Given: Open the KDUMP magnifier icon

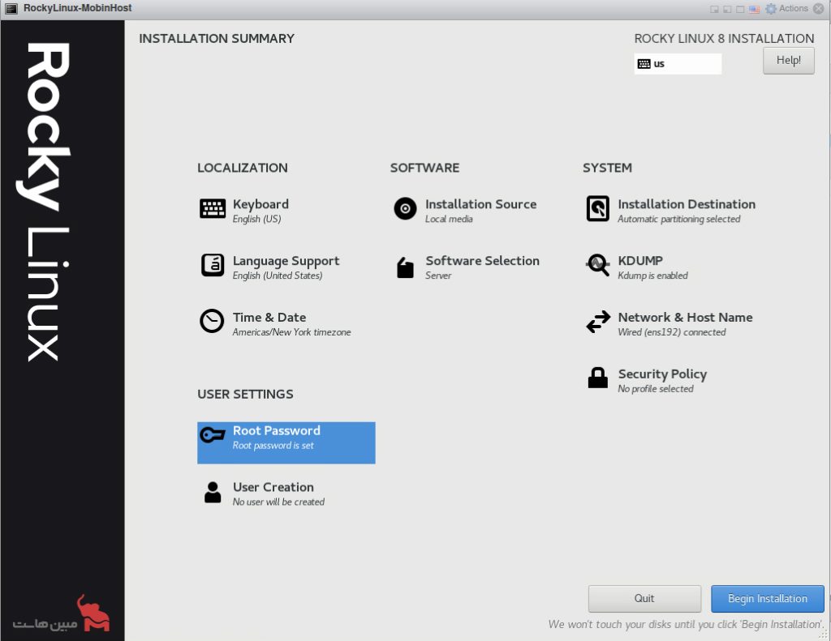Looking at the screenshot, I should pos(598,265).
